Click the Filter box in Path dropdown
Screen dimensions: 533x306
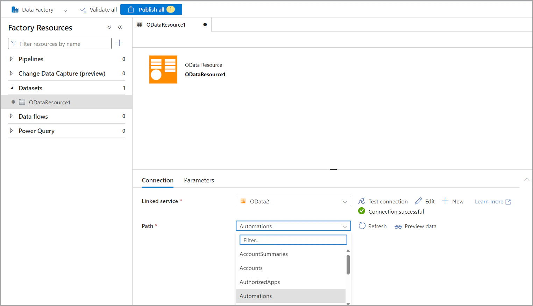(293, 240)
